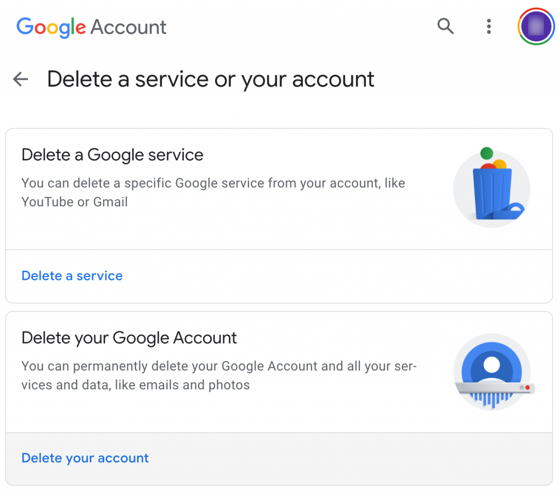Select the Delete your Google Account heading
The image size is (559, 491).
click(129, 338)
